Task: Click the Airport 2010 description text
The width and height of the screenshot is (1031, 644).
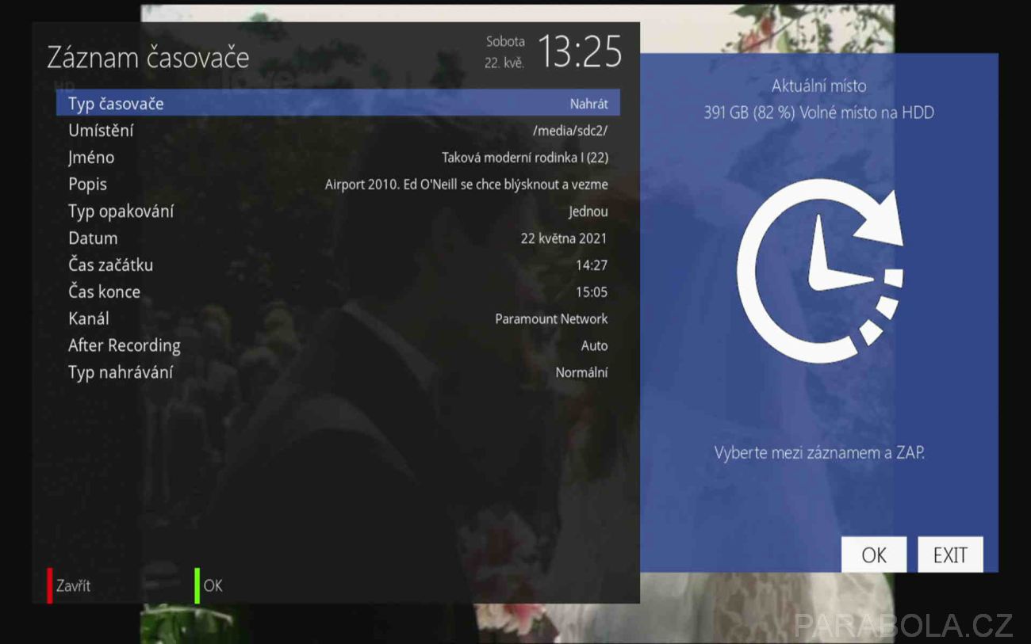Action: pyautogui.click(x=466, y=185)
